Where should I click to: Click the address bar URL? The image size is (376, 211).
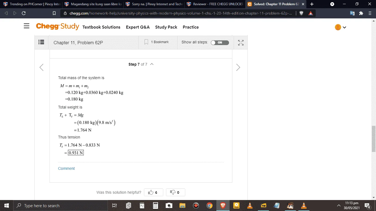181,13
